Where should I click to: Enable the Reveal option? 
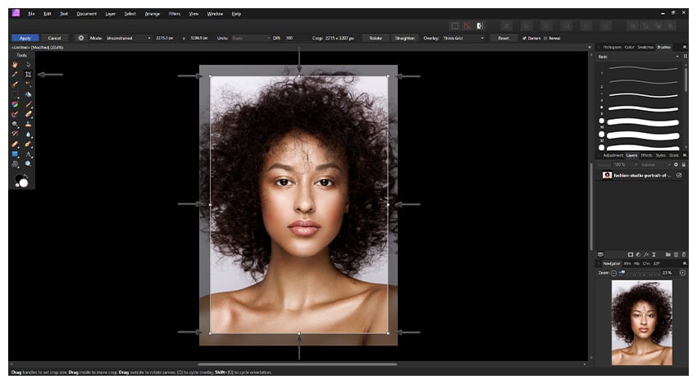click(546, 38)
